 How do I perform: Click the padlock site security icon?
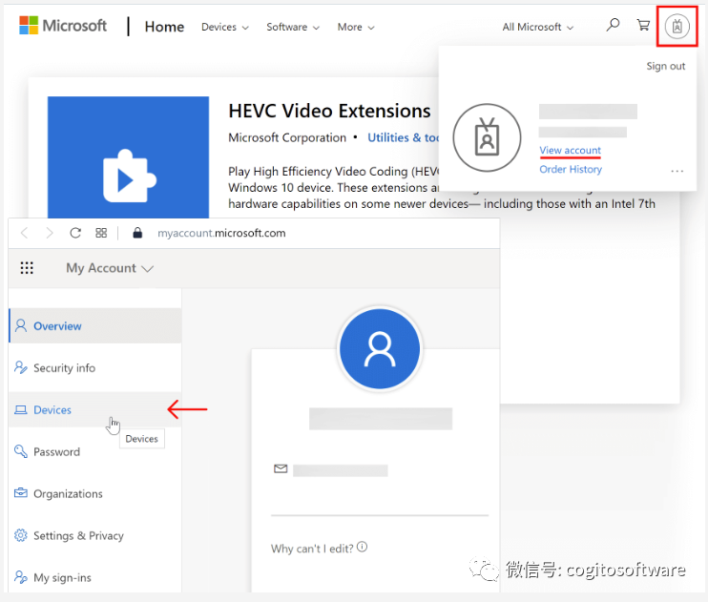tap(137, 233)
